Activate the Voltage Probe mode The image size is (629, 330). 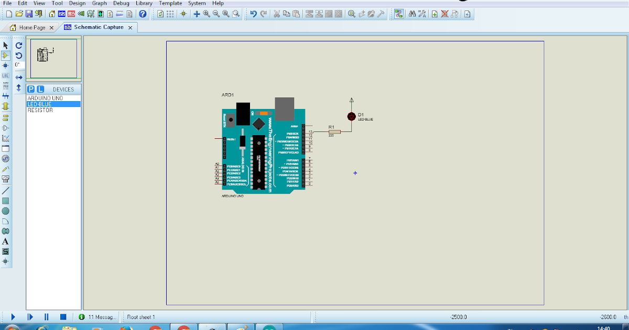point(5,168)
